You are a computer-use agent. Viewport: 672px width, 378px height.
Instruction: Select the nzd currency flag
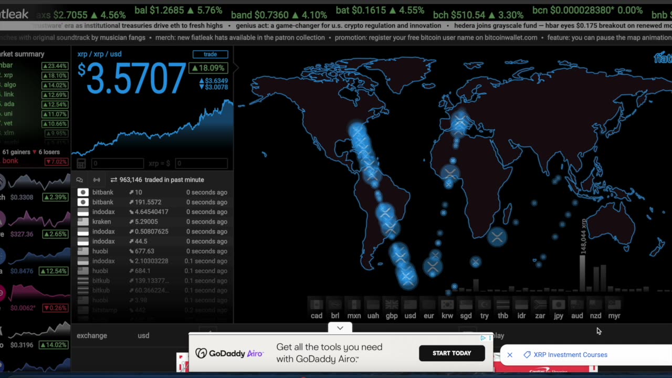[x=595, y=304]
